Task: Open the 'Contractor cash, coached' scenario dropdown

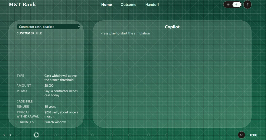Action: click(48, 27)
